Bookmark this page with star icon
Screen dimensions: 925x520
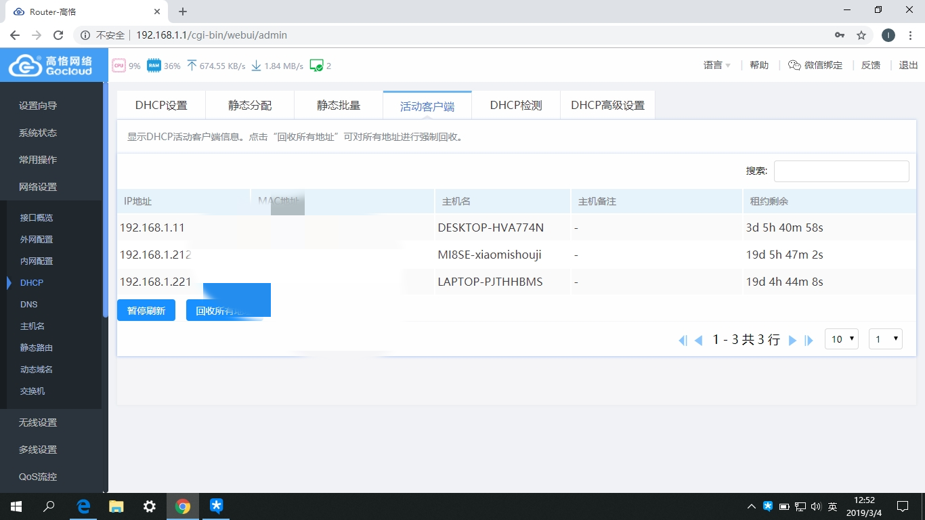coord(861,35)
